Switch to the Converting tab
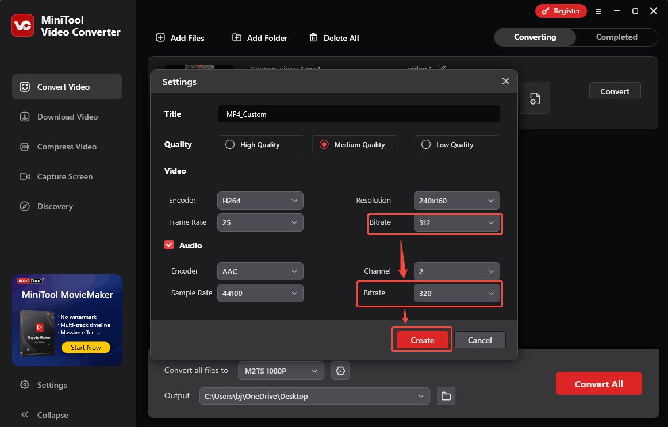Image resolution: width=668 pixels, height=427 pixels. tap(535, 37)
